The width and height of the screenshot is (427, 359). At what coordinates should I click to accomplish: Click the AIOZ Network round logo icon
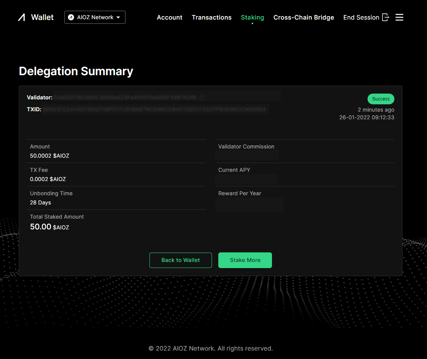pos(71,17)
